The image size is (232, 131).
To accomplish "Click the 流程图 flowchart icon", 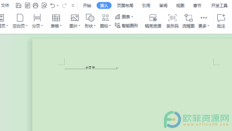I will point(188,18).
